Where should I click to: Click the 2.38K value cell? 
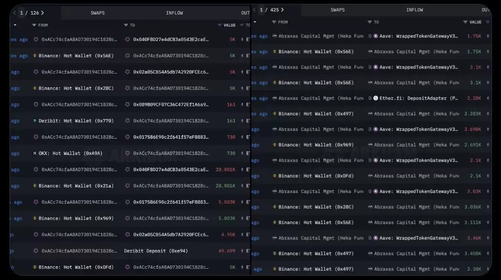point(474,269)
